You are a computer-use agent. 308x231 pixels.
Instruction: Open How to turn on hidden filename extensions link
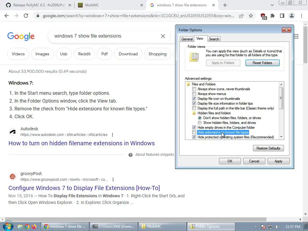click(x=82, y=143)
